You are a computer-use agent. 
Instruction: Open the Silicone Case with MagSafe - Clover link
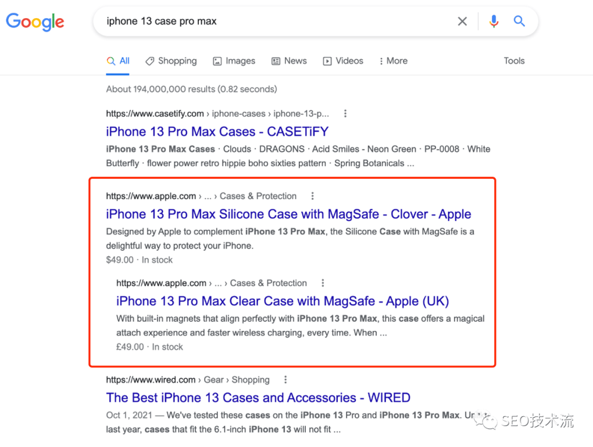click(x=288, y=214)
